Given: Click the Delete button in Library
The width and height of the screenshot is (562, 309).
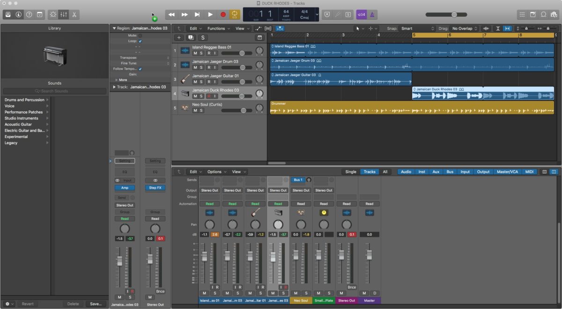Looking at the screenshot, I should coord(73,304).
